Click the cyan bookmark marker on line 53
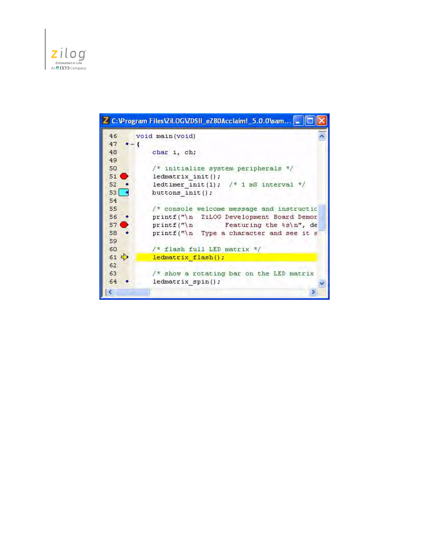Screen dimensions: 429x555 (124, 192)
